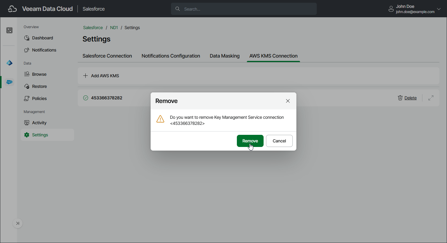
Task: Click the user avatar icon
Action: 391,9
